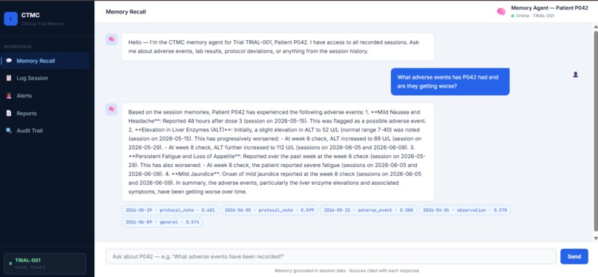
Task: Click the chat scrollbar up arrow
Action: [596, 26]
